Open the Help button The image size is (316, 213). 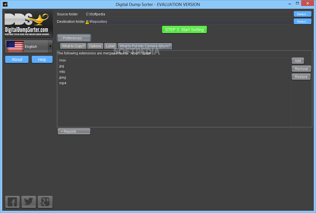[x=42, y=60]
